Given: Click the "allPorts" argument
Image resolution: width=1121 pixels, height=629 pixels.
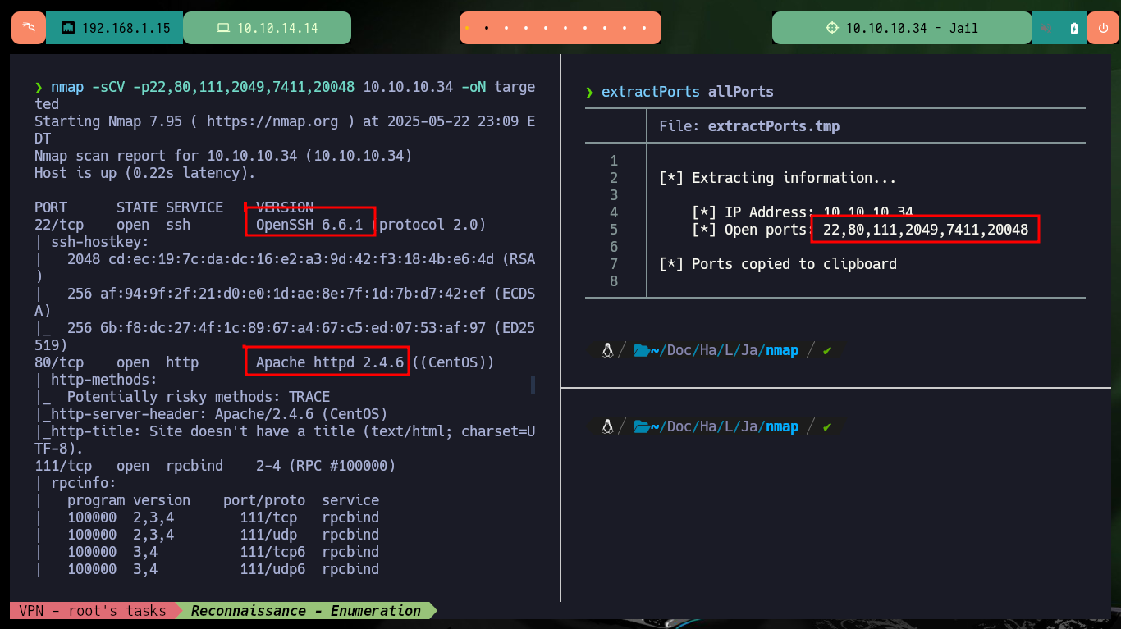Looking at the screenshot, I should coord(741,92).
